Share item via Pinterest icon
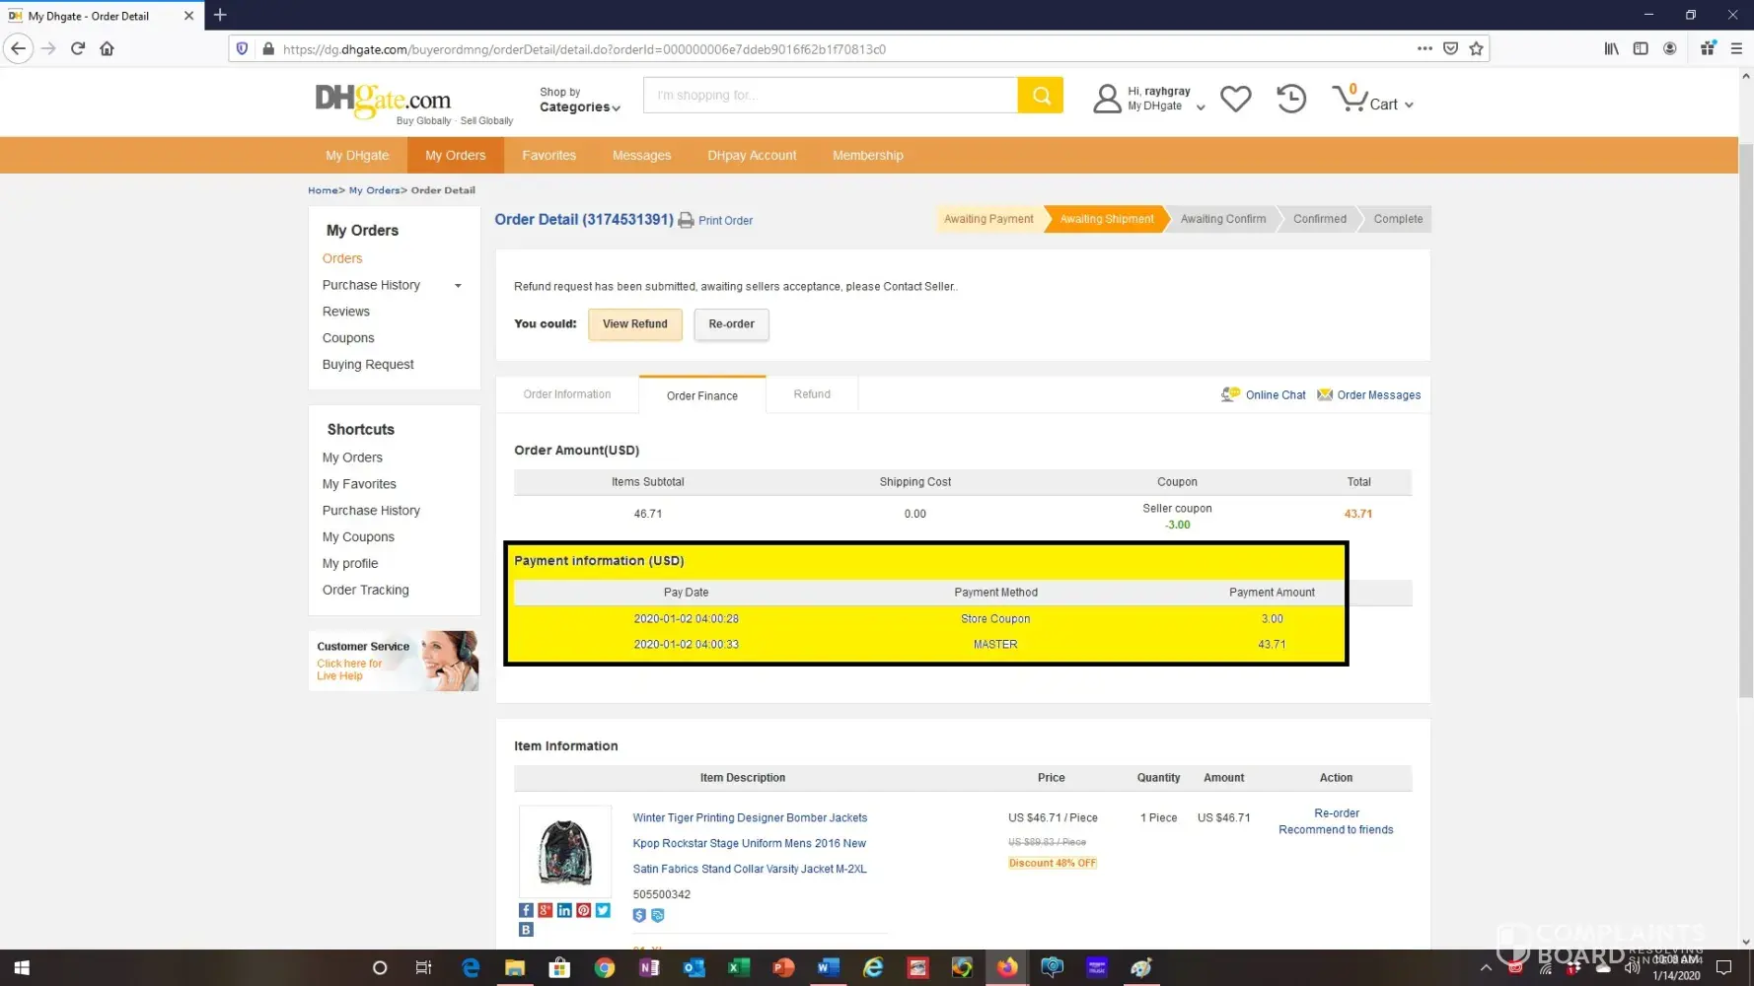The height and width of the screenshot is (986, 1754). click(584, 910)
